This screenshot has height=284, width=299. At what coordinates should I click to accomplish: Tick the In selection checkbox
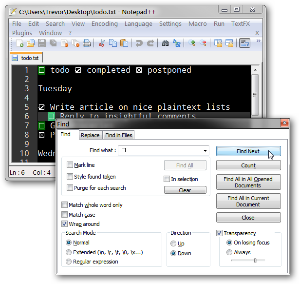pyautogui.click(x=167, y=179)
